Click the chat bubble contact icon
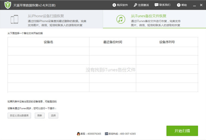The height and width of the screenshot is (140, 206). point(156,5)
